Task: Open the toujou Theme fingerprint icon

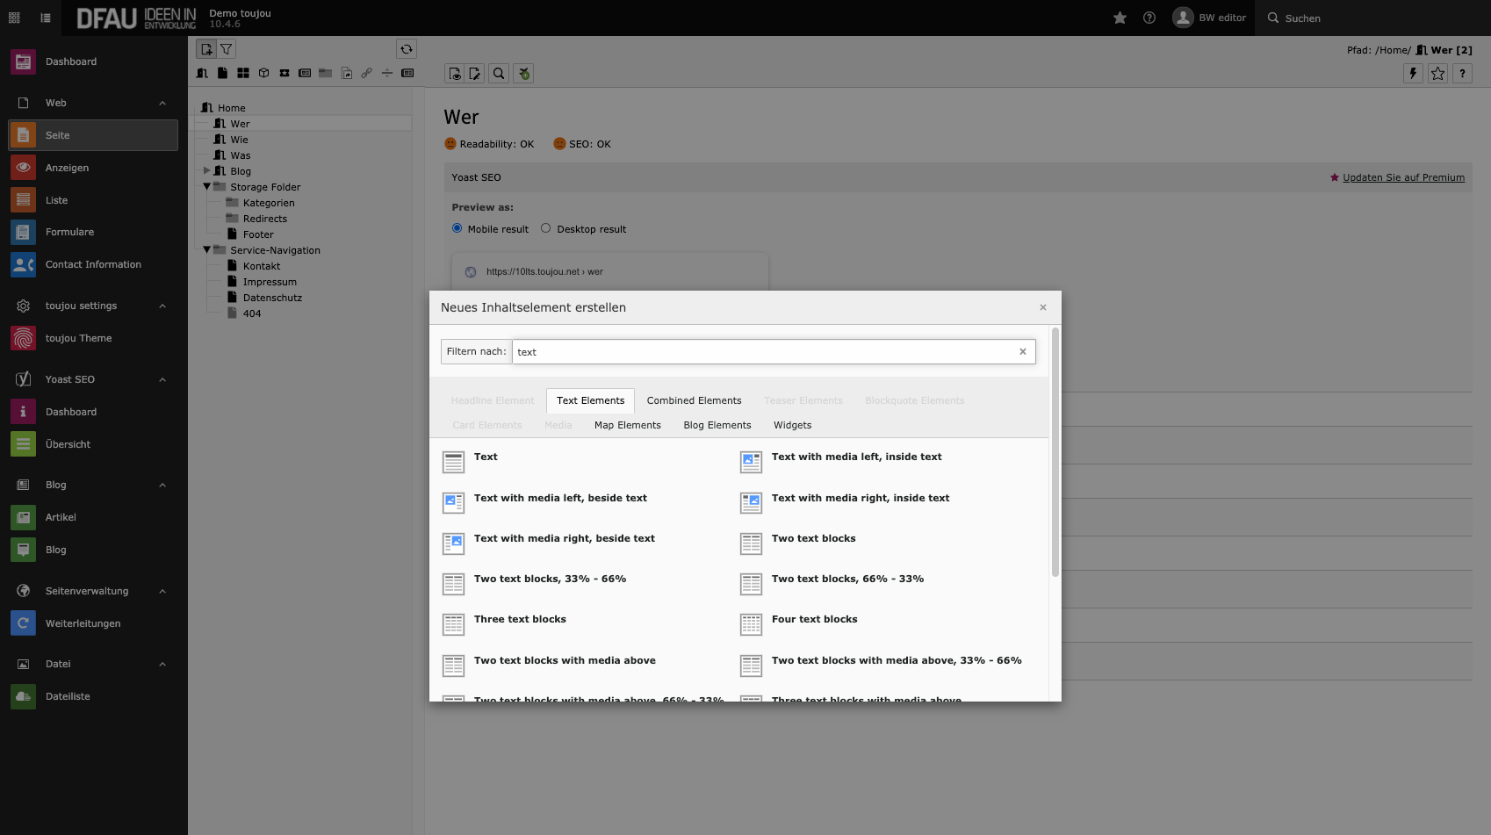Action: pyautogui.click(x=24, y=338)
